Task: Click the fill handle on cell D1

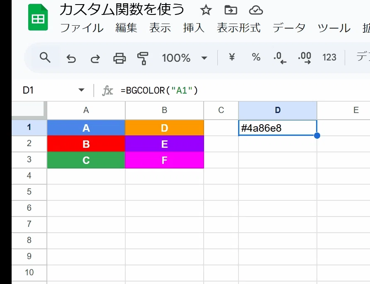Action: click(317, 136)
